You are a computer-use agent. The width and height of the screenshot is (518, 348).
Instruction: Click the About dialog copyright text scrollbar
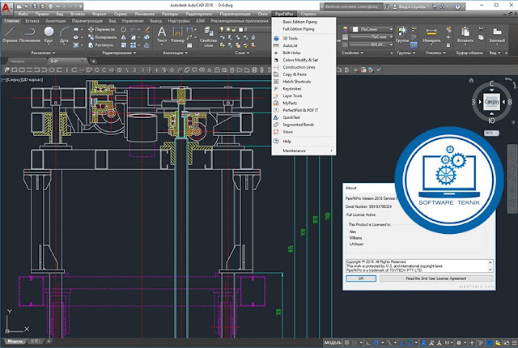(490, 265)
